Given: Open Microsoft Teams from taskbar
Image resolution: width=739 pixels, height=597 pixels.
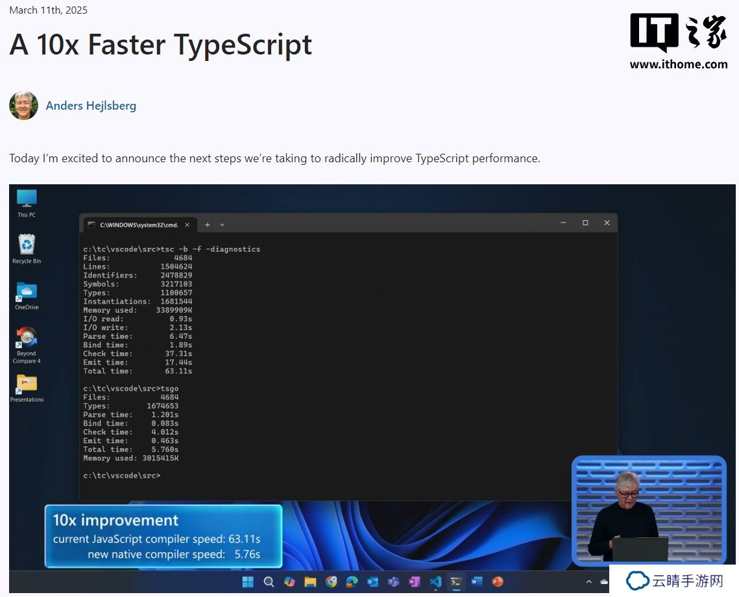Looking at the screenshot, I should point(394,582).
